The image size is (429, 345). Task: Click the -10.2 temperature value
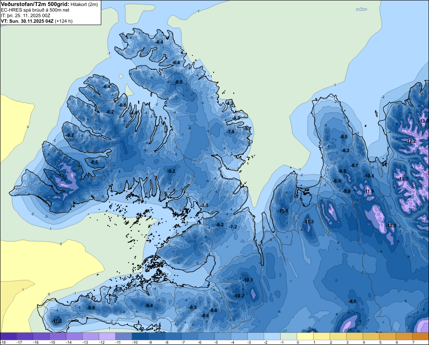point(239,296)
